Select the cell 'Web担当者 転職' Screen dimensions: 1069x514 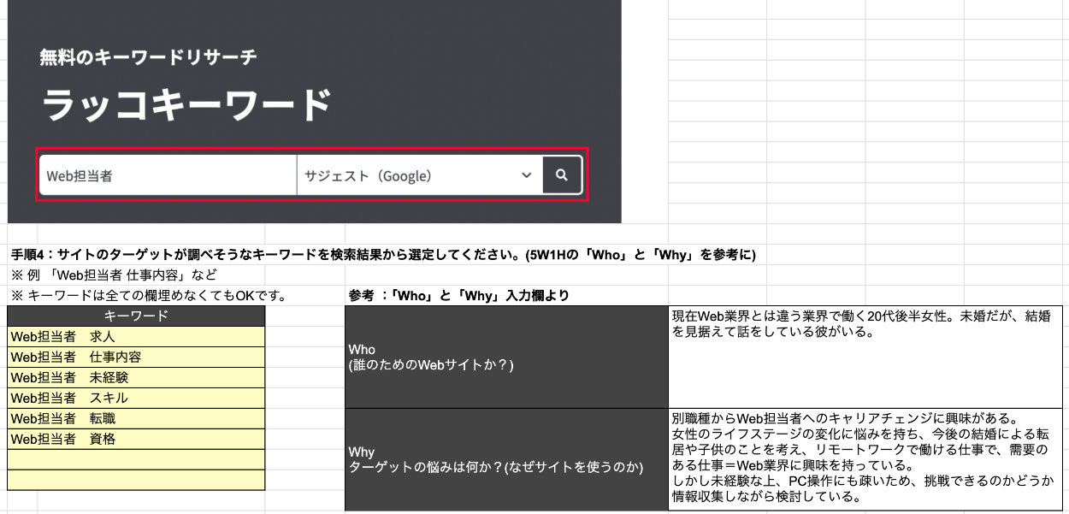tap(136, 418)
